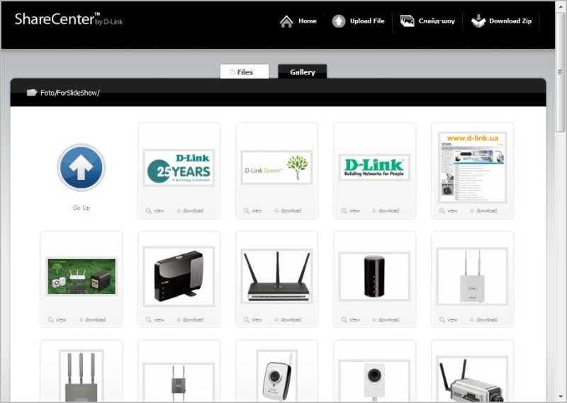
Task: Click view text under three-antenna router image
Action: click(x=257, y=320)
